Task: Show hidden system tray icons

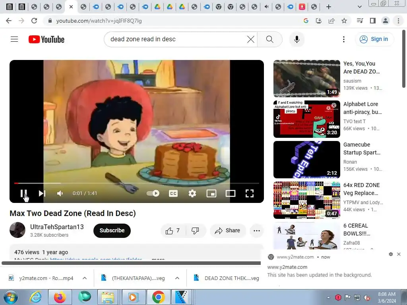Action: pyautogui.click(x=328, y=297)
